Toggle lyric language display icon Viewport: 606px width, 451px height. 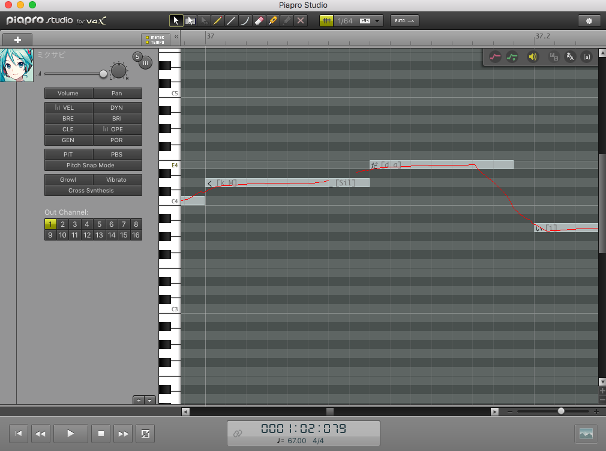coord(570,57)
